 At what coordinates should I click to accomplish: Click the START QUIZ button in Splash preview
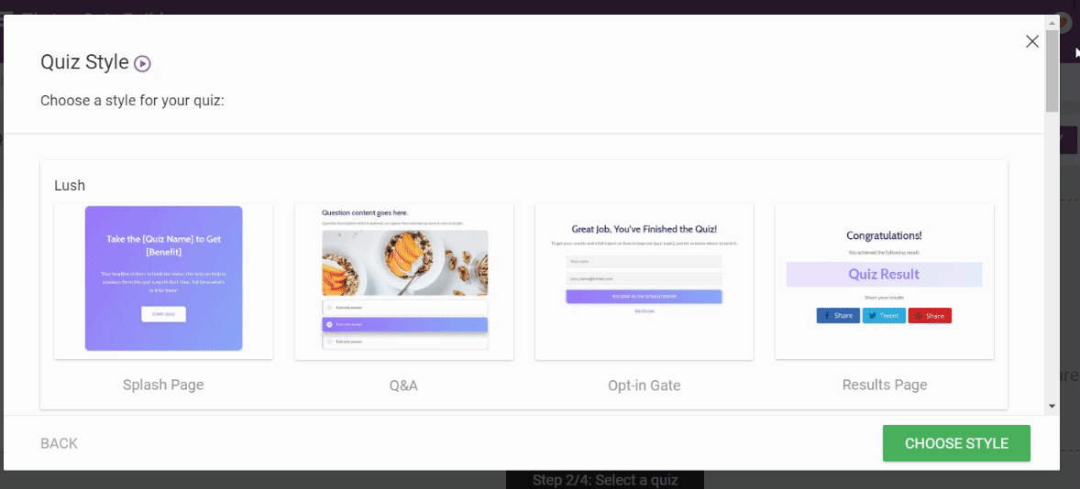coord(163,314)
